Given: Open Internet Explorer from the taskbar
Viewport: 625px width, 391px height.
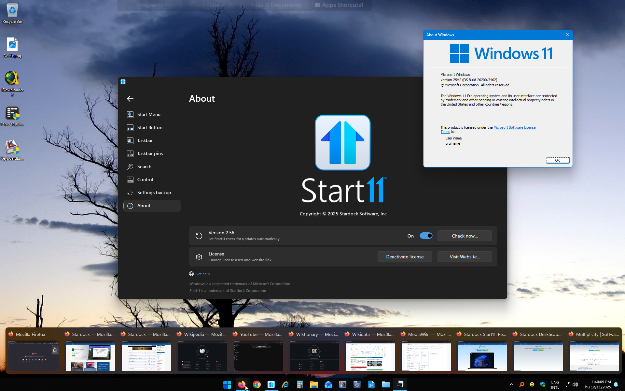Looking at the screenshot, I should [285, 384].
